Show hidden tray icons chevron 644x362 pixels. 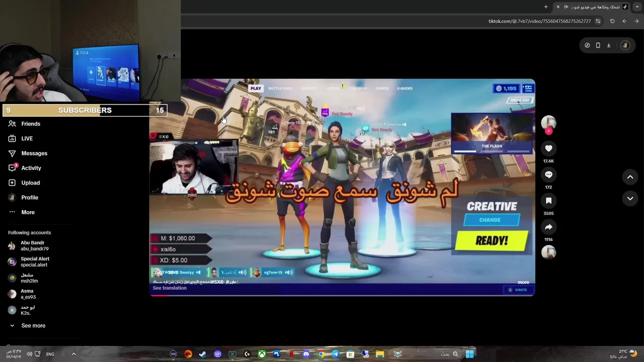point(73,354)
